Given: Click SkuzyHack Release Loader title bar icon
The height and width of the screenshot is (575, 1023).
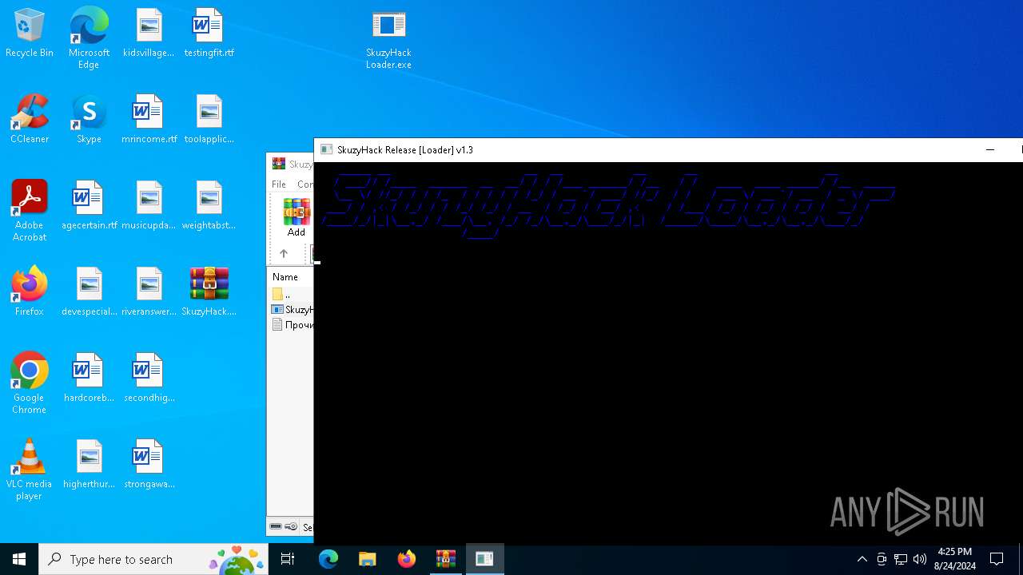Looking at the screenshot, I should point(326,149).
